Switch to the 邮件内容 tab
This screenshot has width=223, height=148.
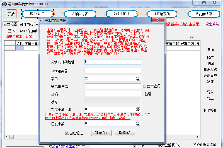click(27, 24)
